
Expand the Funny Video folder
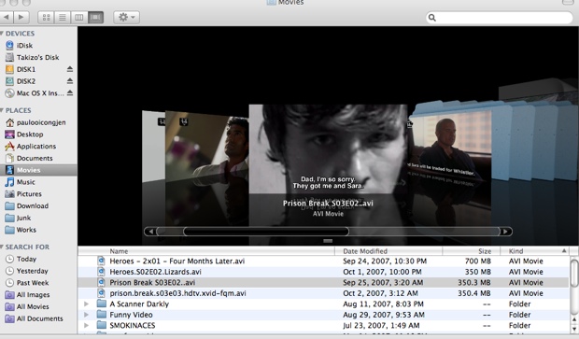(86, 315)
